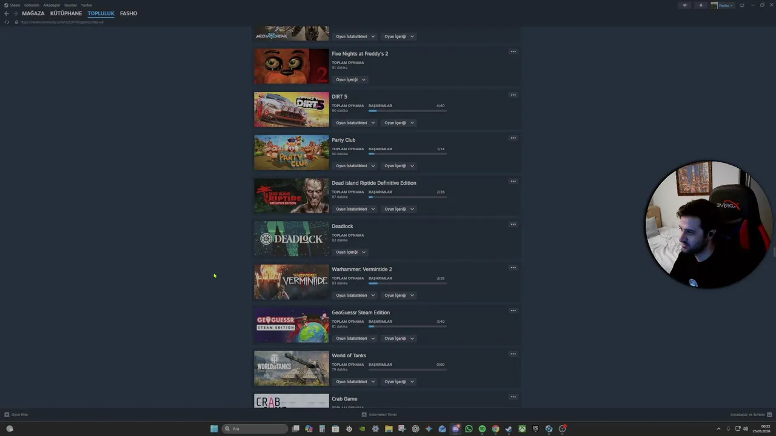Open Google Chrome from the taskbar
776x436 pixels.
495,429
